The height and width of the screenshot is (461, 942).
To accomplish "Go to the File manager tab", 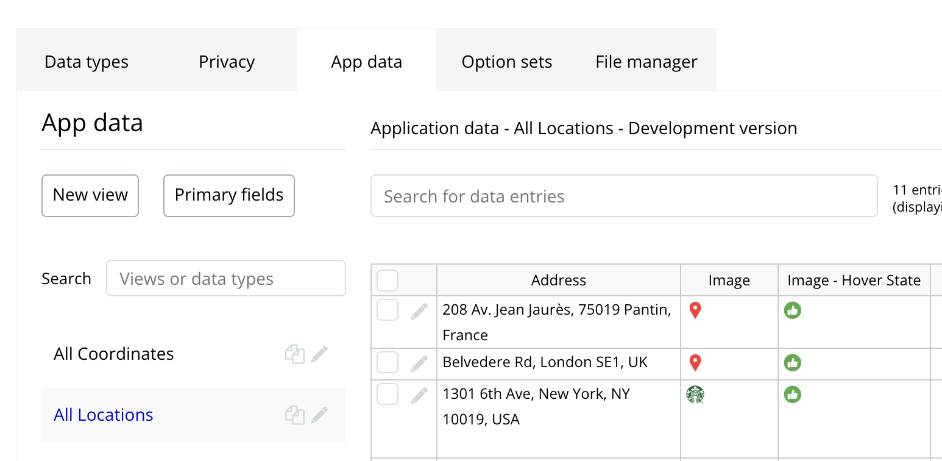I will [x=646, y=62].
